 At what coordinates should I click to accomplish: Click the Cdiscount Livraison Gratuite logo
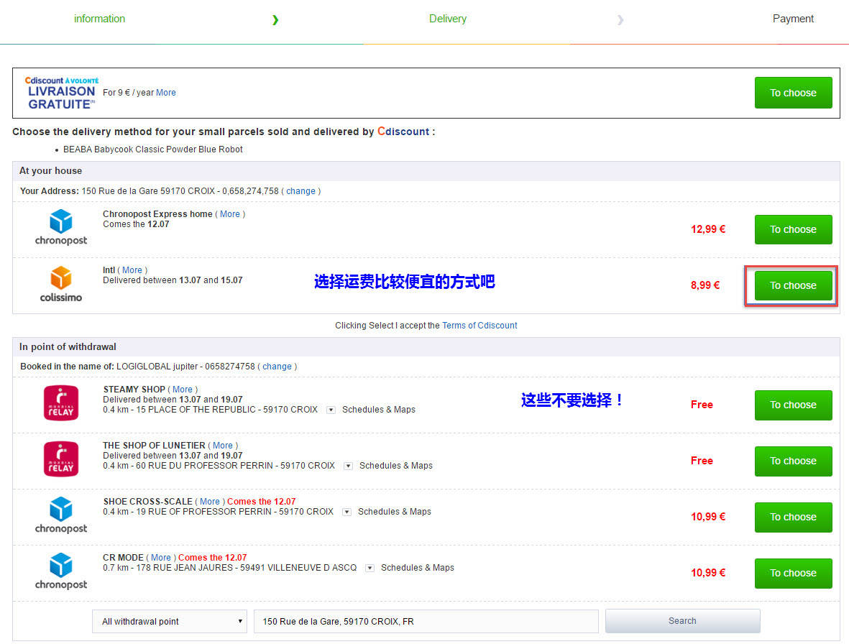(61, 93)
